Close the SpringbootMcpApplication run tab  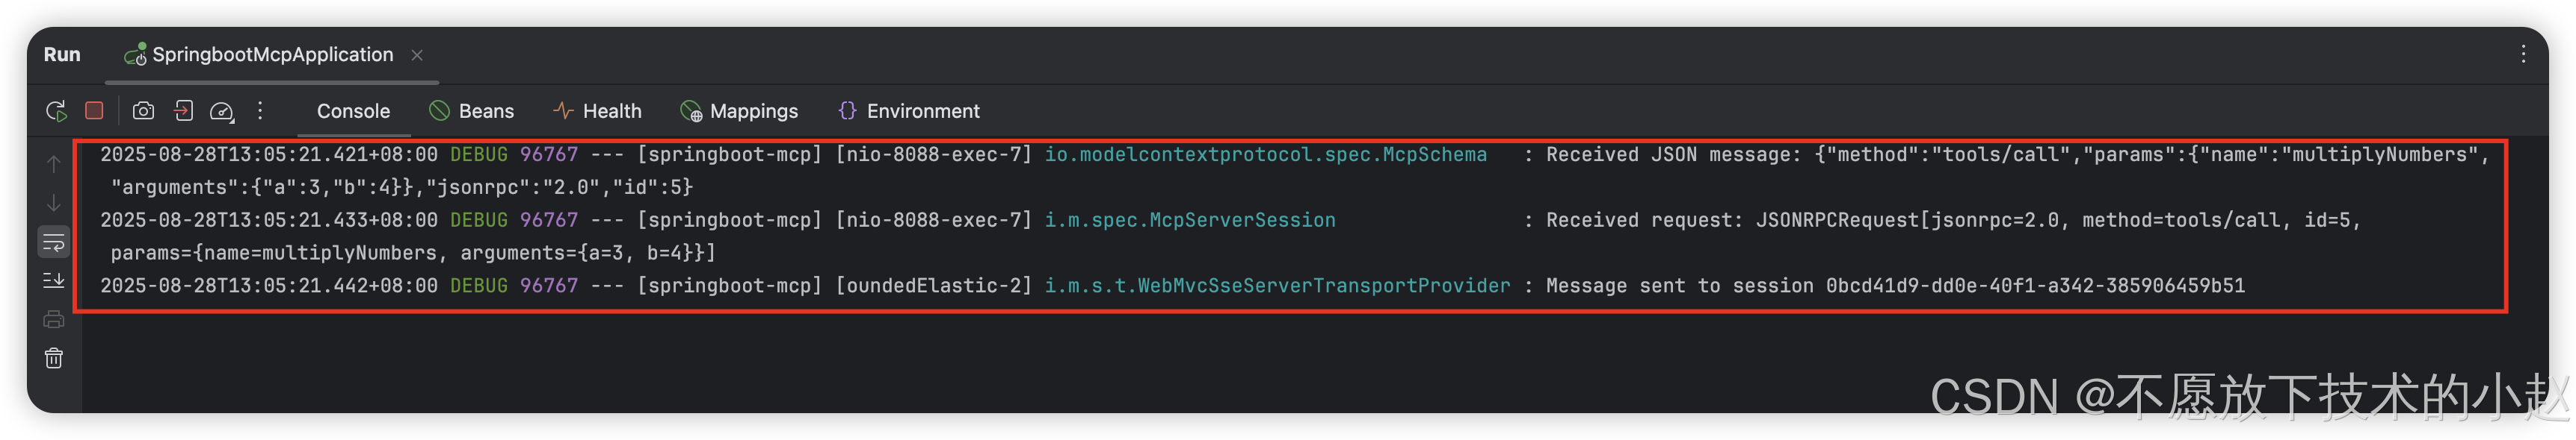[x=417, y=55]
